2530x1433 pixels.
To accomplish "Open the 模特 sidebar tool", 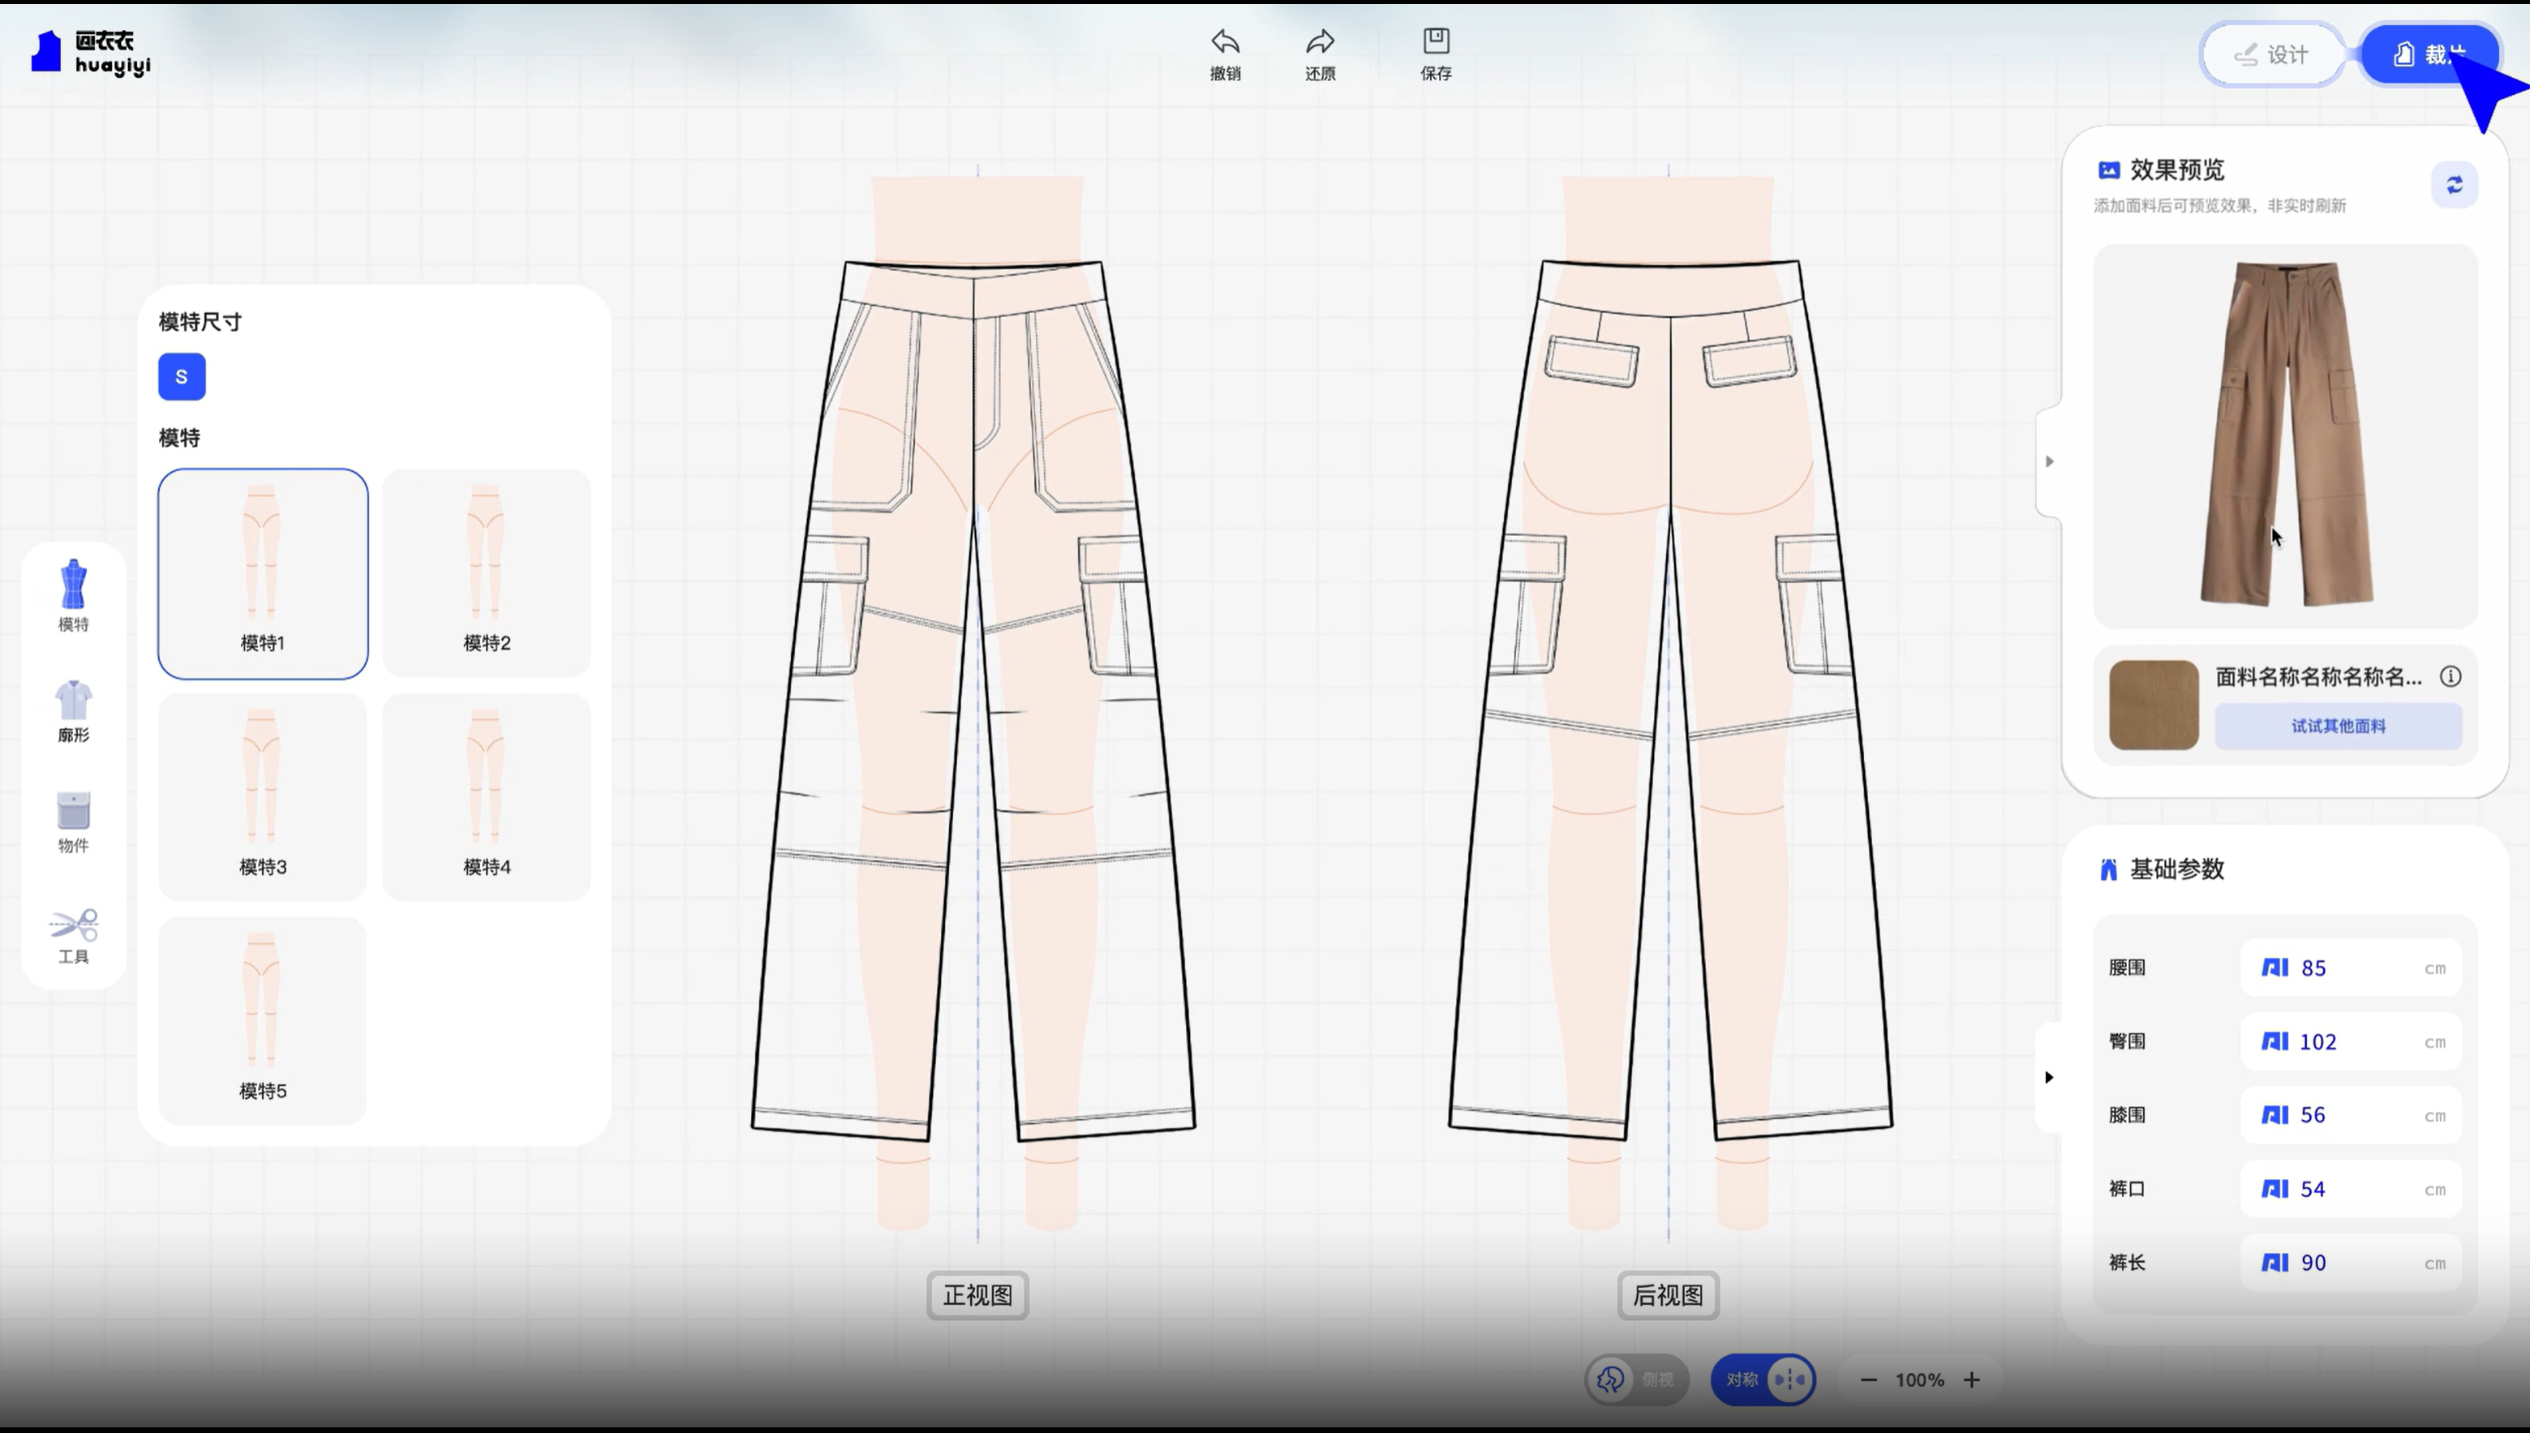I will [x=74, y=596].
